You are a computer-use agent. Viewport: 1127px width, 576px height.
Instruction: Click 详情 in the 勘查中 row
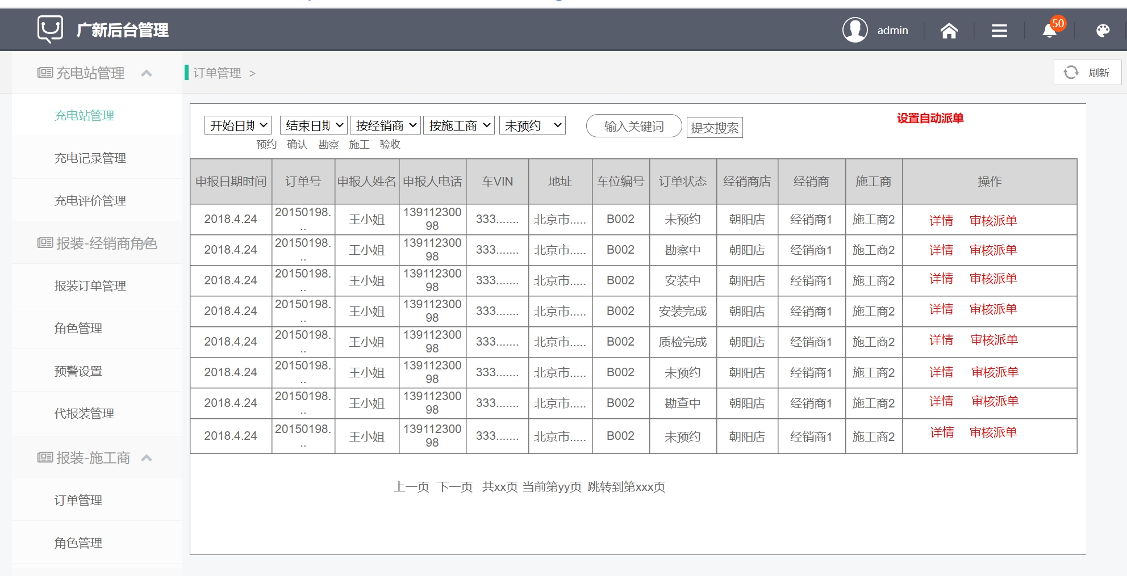(941, 401)
